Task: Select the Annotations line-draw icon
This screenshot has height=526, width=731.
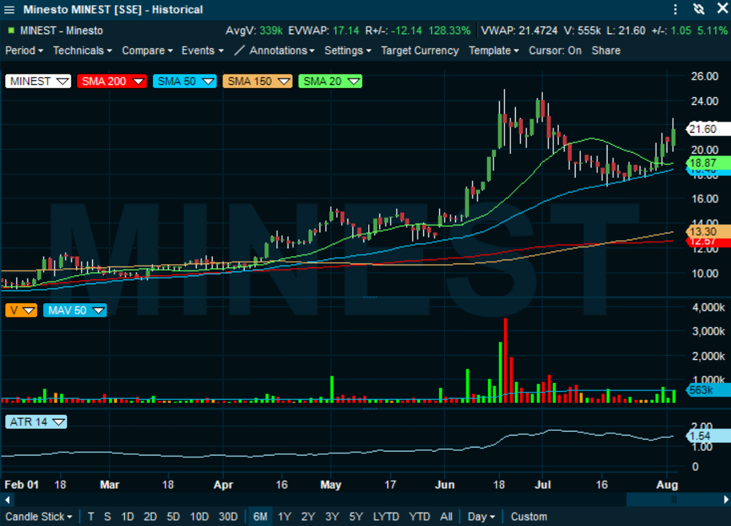Action: [239, 50]
